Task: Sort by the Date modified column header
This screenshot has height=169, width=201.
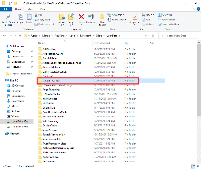Action: [102, 43]
